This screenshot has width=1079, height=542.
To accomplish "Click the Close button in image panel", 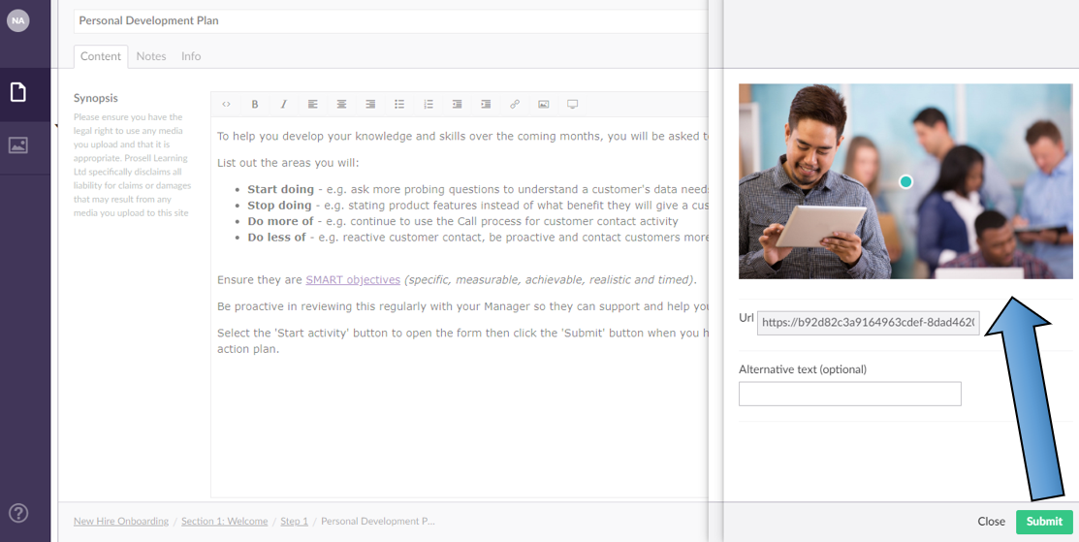I will pyautogui.click(x=991, y=522).
